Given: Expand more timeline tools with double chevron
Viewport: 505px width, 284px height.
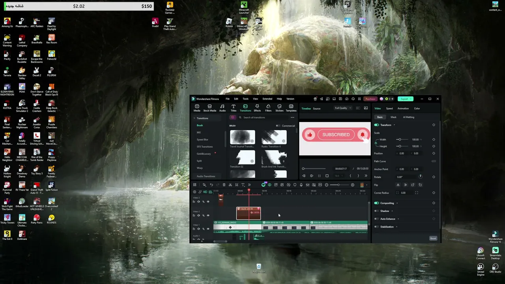Looking at the screenshot, I should point(249,185).
